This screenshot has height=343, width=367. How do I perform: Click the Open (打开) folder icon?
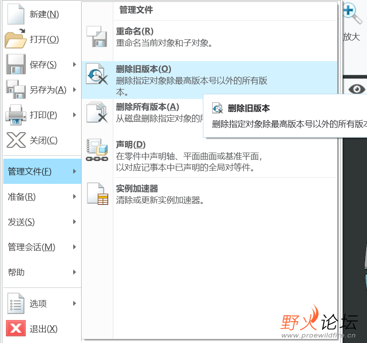[15, 39]
